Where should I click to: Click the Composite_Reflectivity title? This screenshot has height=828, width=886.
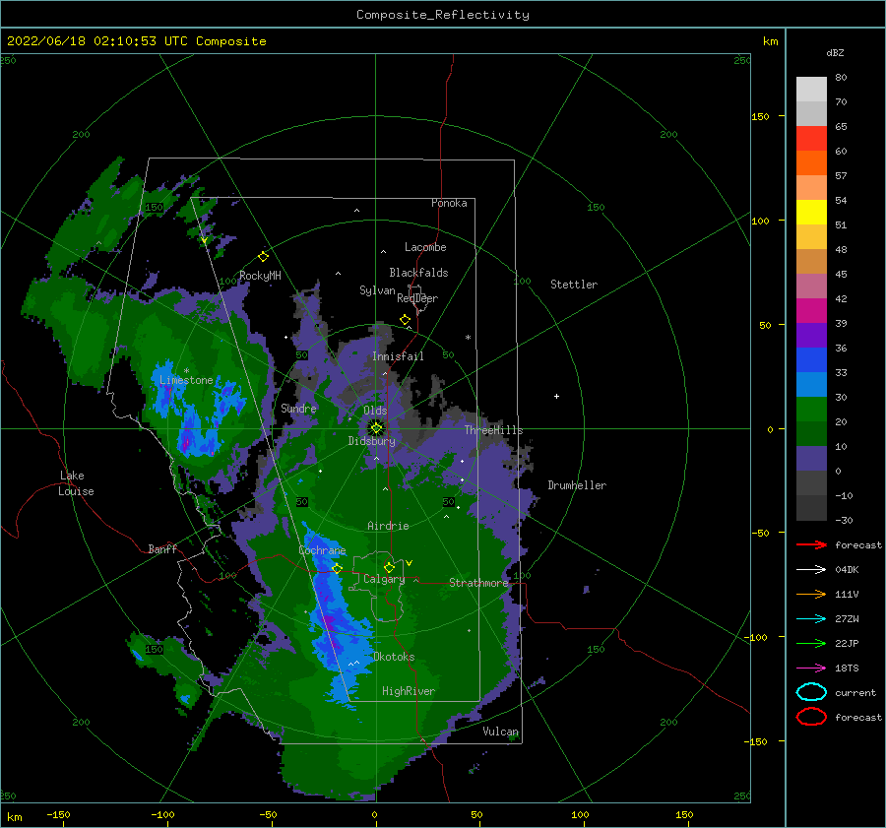(443, 15)
